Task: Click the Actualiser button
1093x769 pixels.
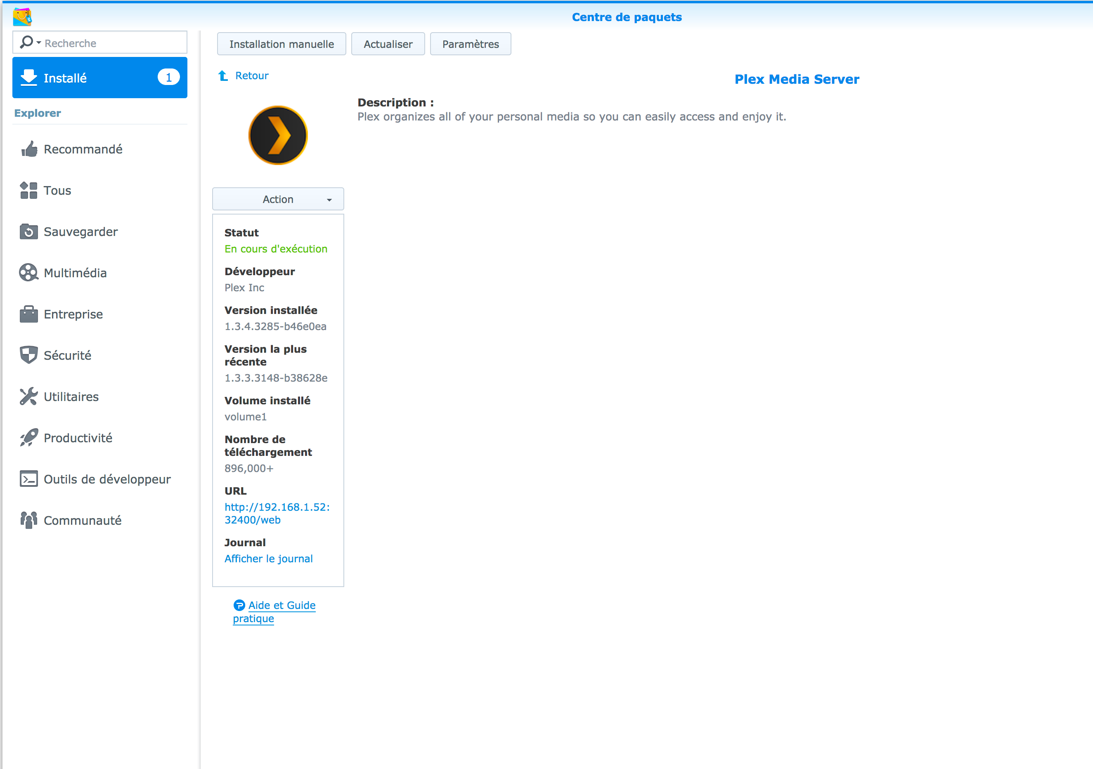Action: point(388,44)
